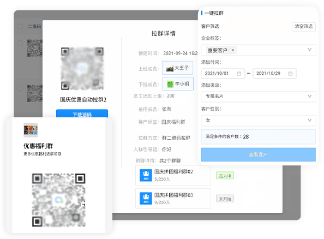The height and width of the screenshot is (239, 324).
Task: Click the 满足条件的客户数：28 field
Action: click(x=259, y=136)
